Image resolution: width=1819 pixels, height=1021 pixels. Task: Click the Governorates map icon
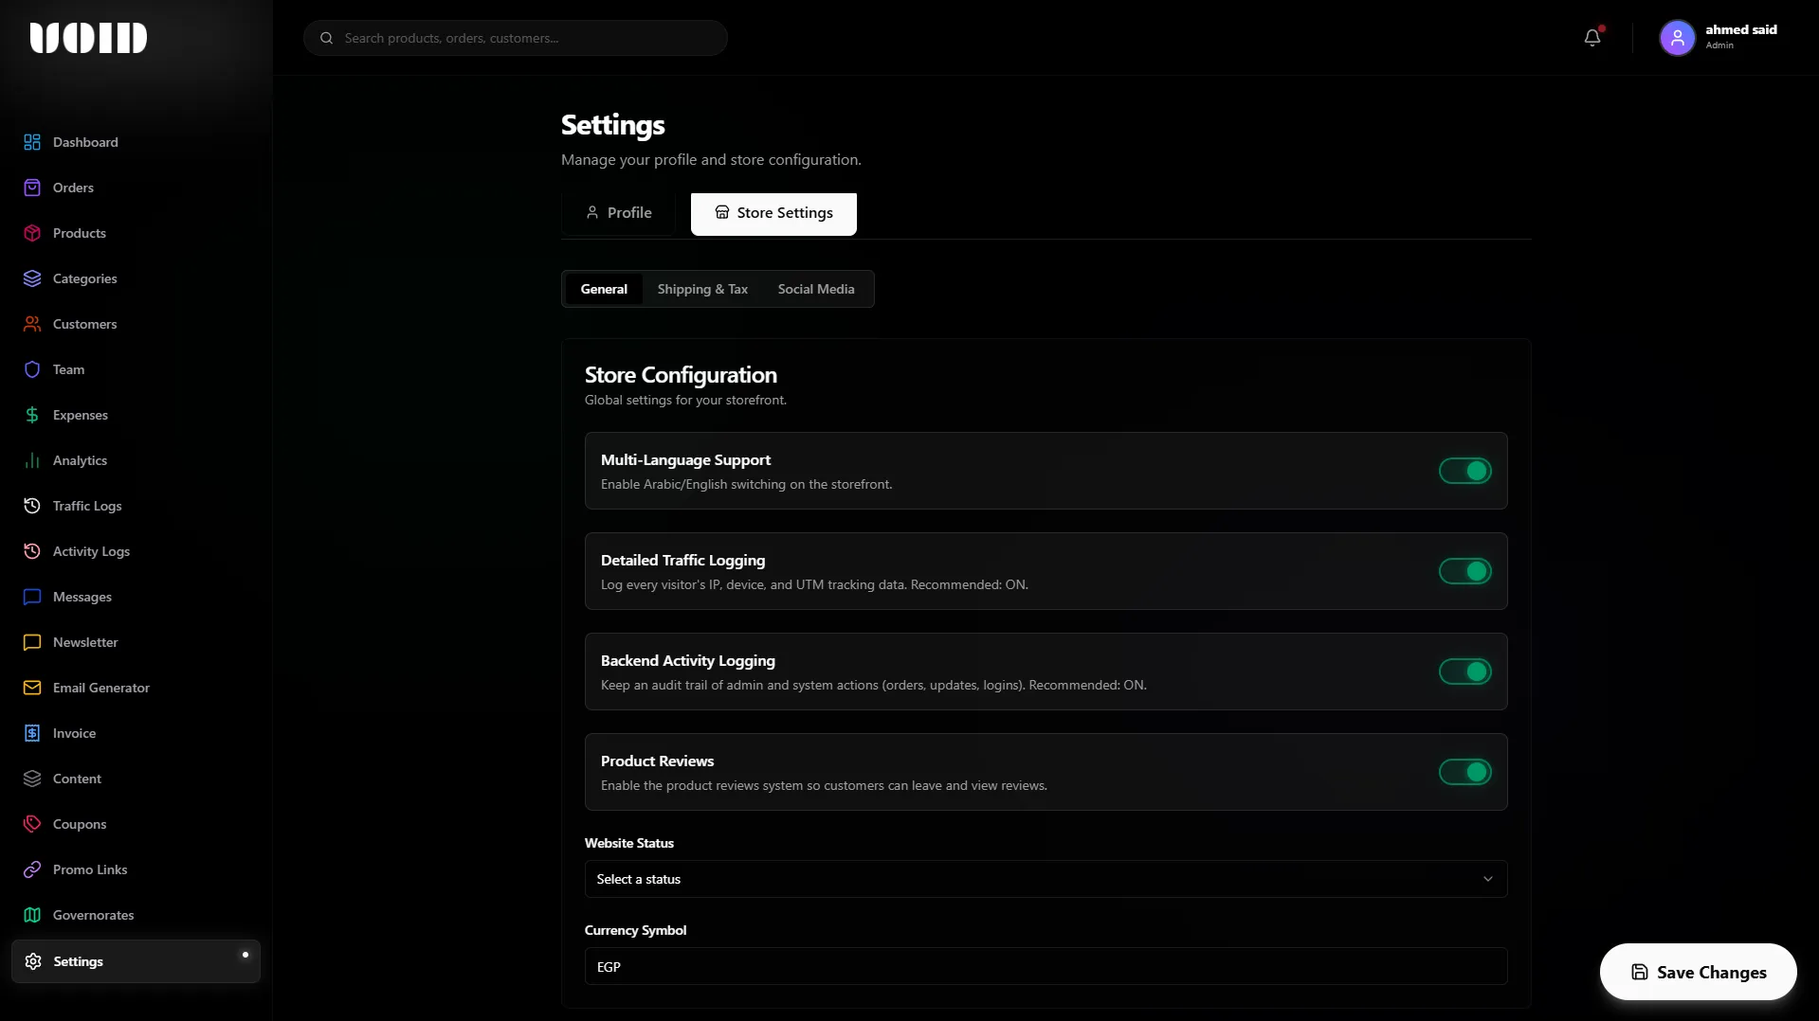point(32,915)
